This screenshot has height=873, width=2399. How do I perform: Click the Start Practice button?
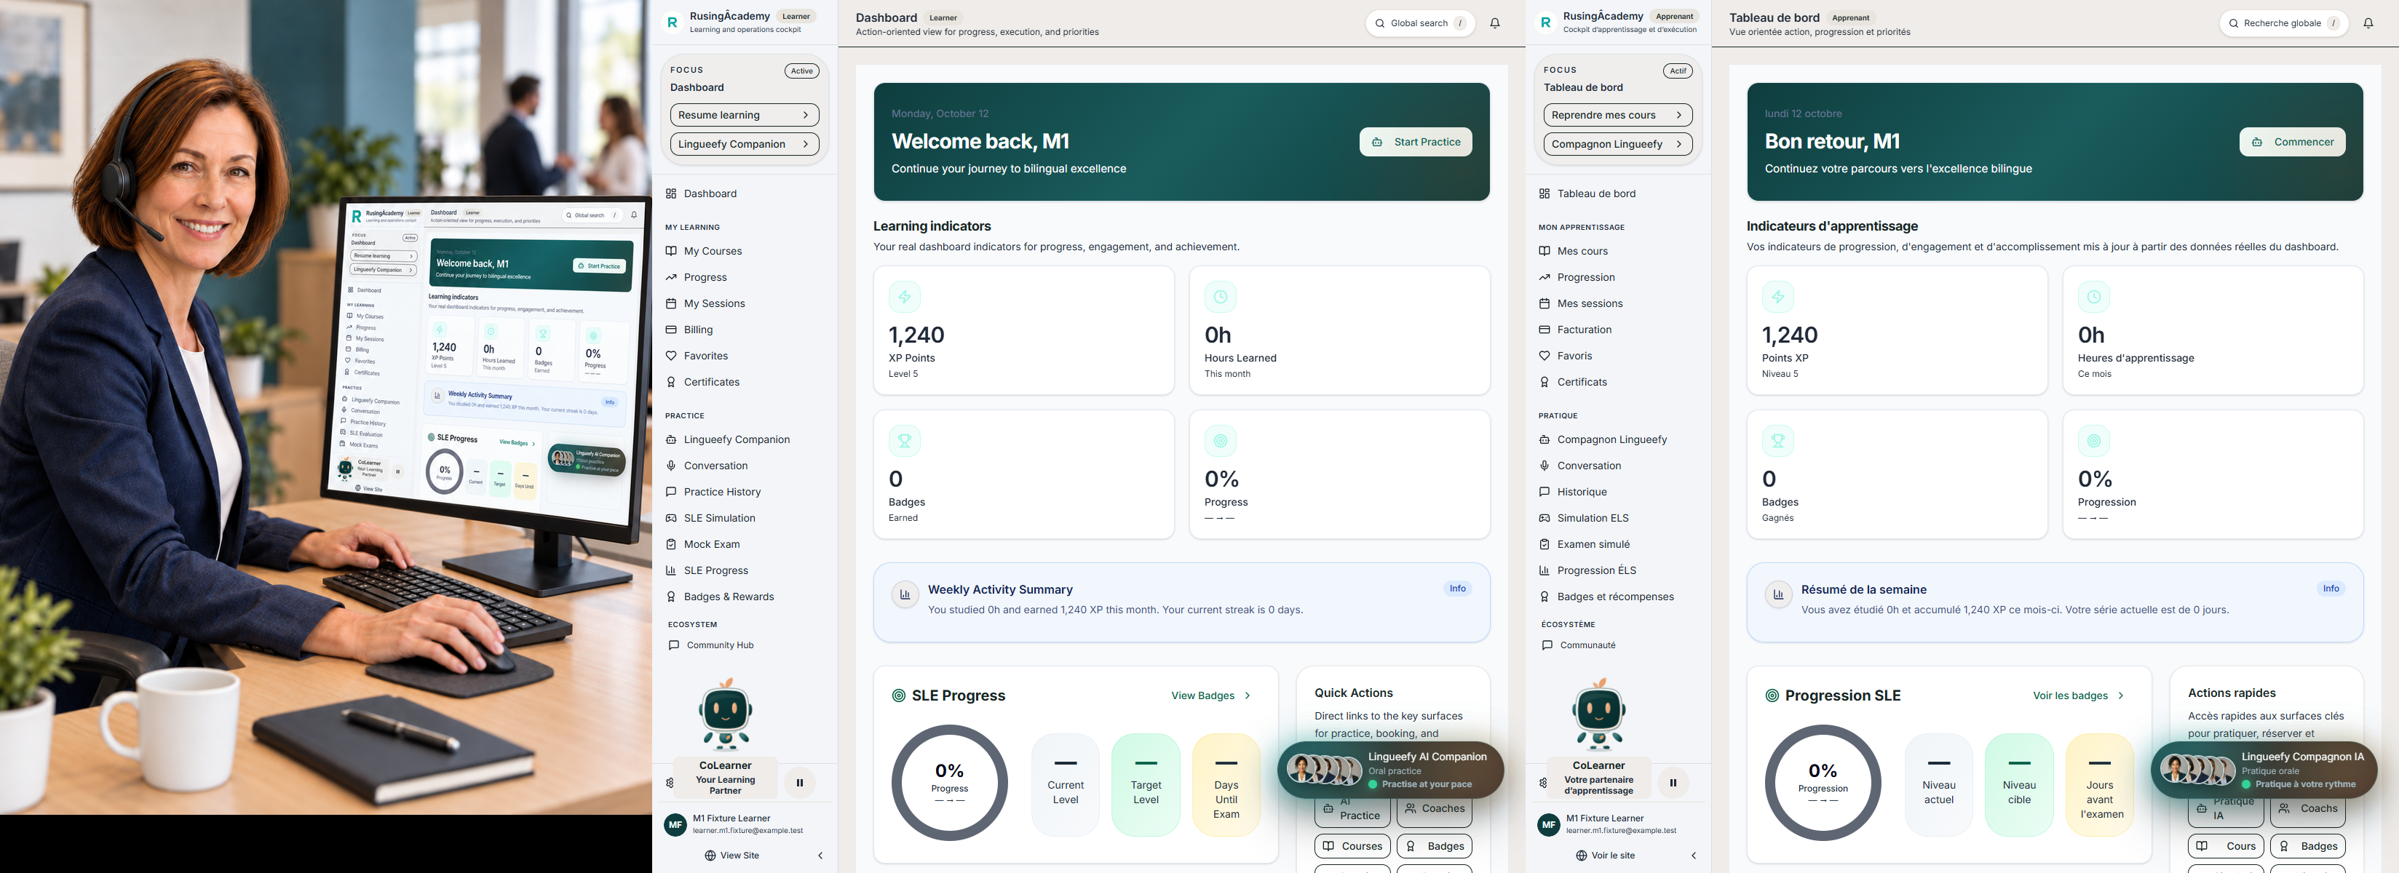point(1416,143)
